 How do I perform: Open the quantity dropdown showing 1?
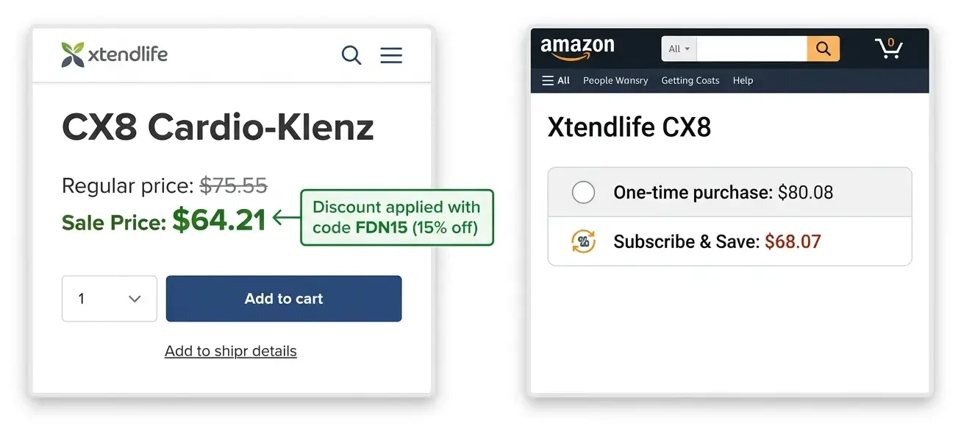tap(109, 299)
